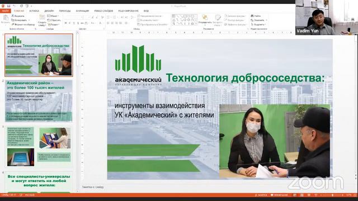This screenshot has width=358, height=201.
Task: Open the Layout (Макет) dropdown
Action: [53, 16]
